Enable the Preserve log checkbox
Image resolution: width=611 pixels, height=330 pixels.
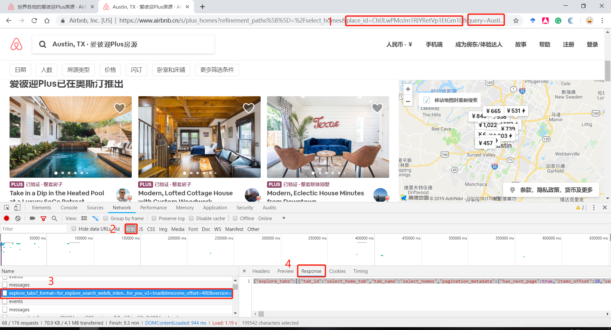pos(154,218)
